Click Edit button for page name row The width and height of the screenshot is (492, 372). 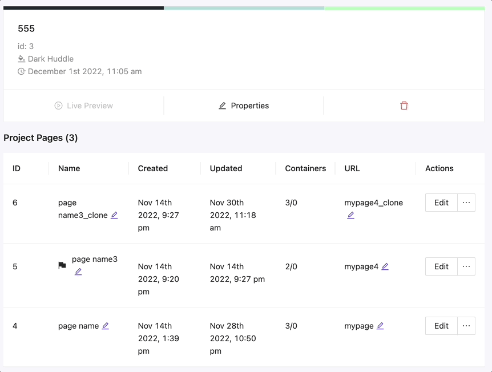[x=441, y=326]
